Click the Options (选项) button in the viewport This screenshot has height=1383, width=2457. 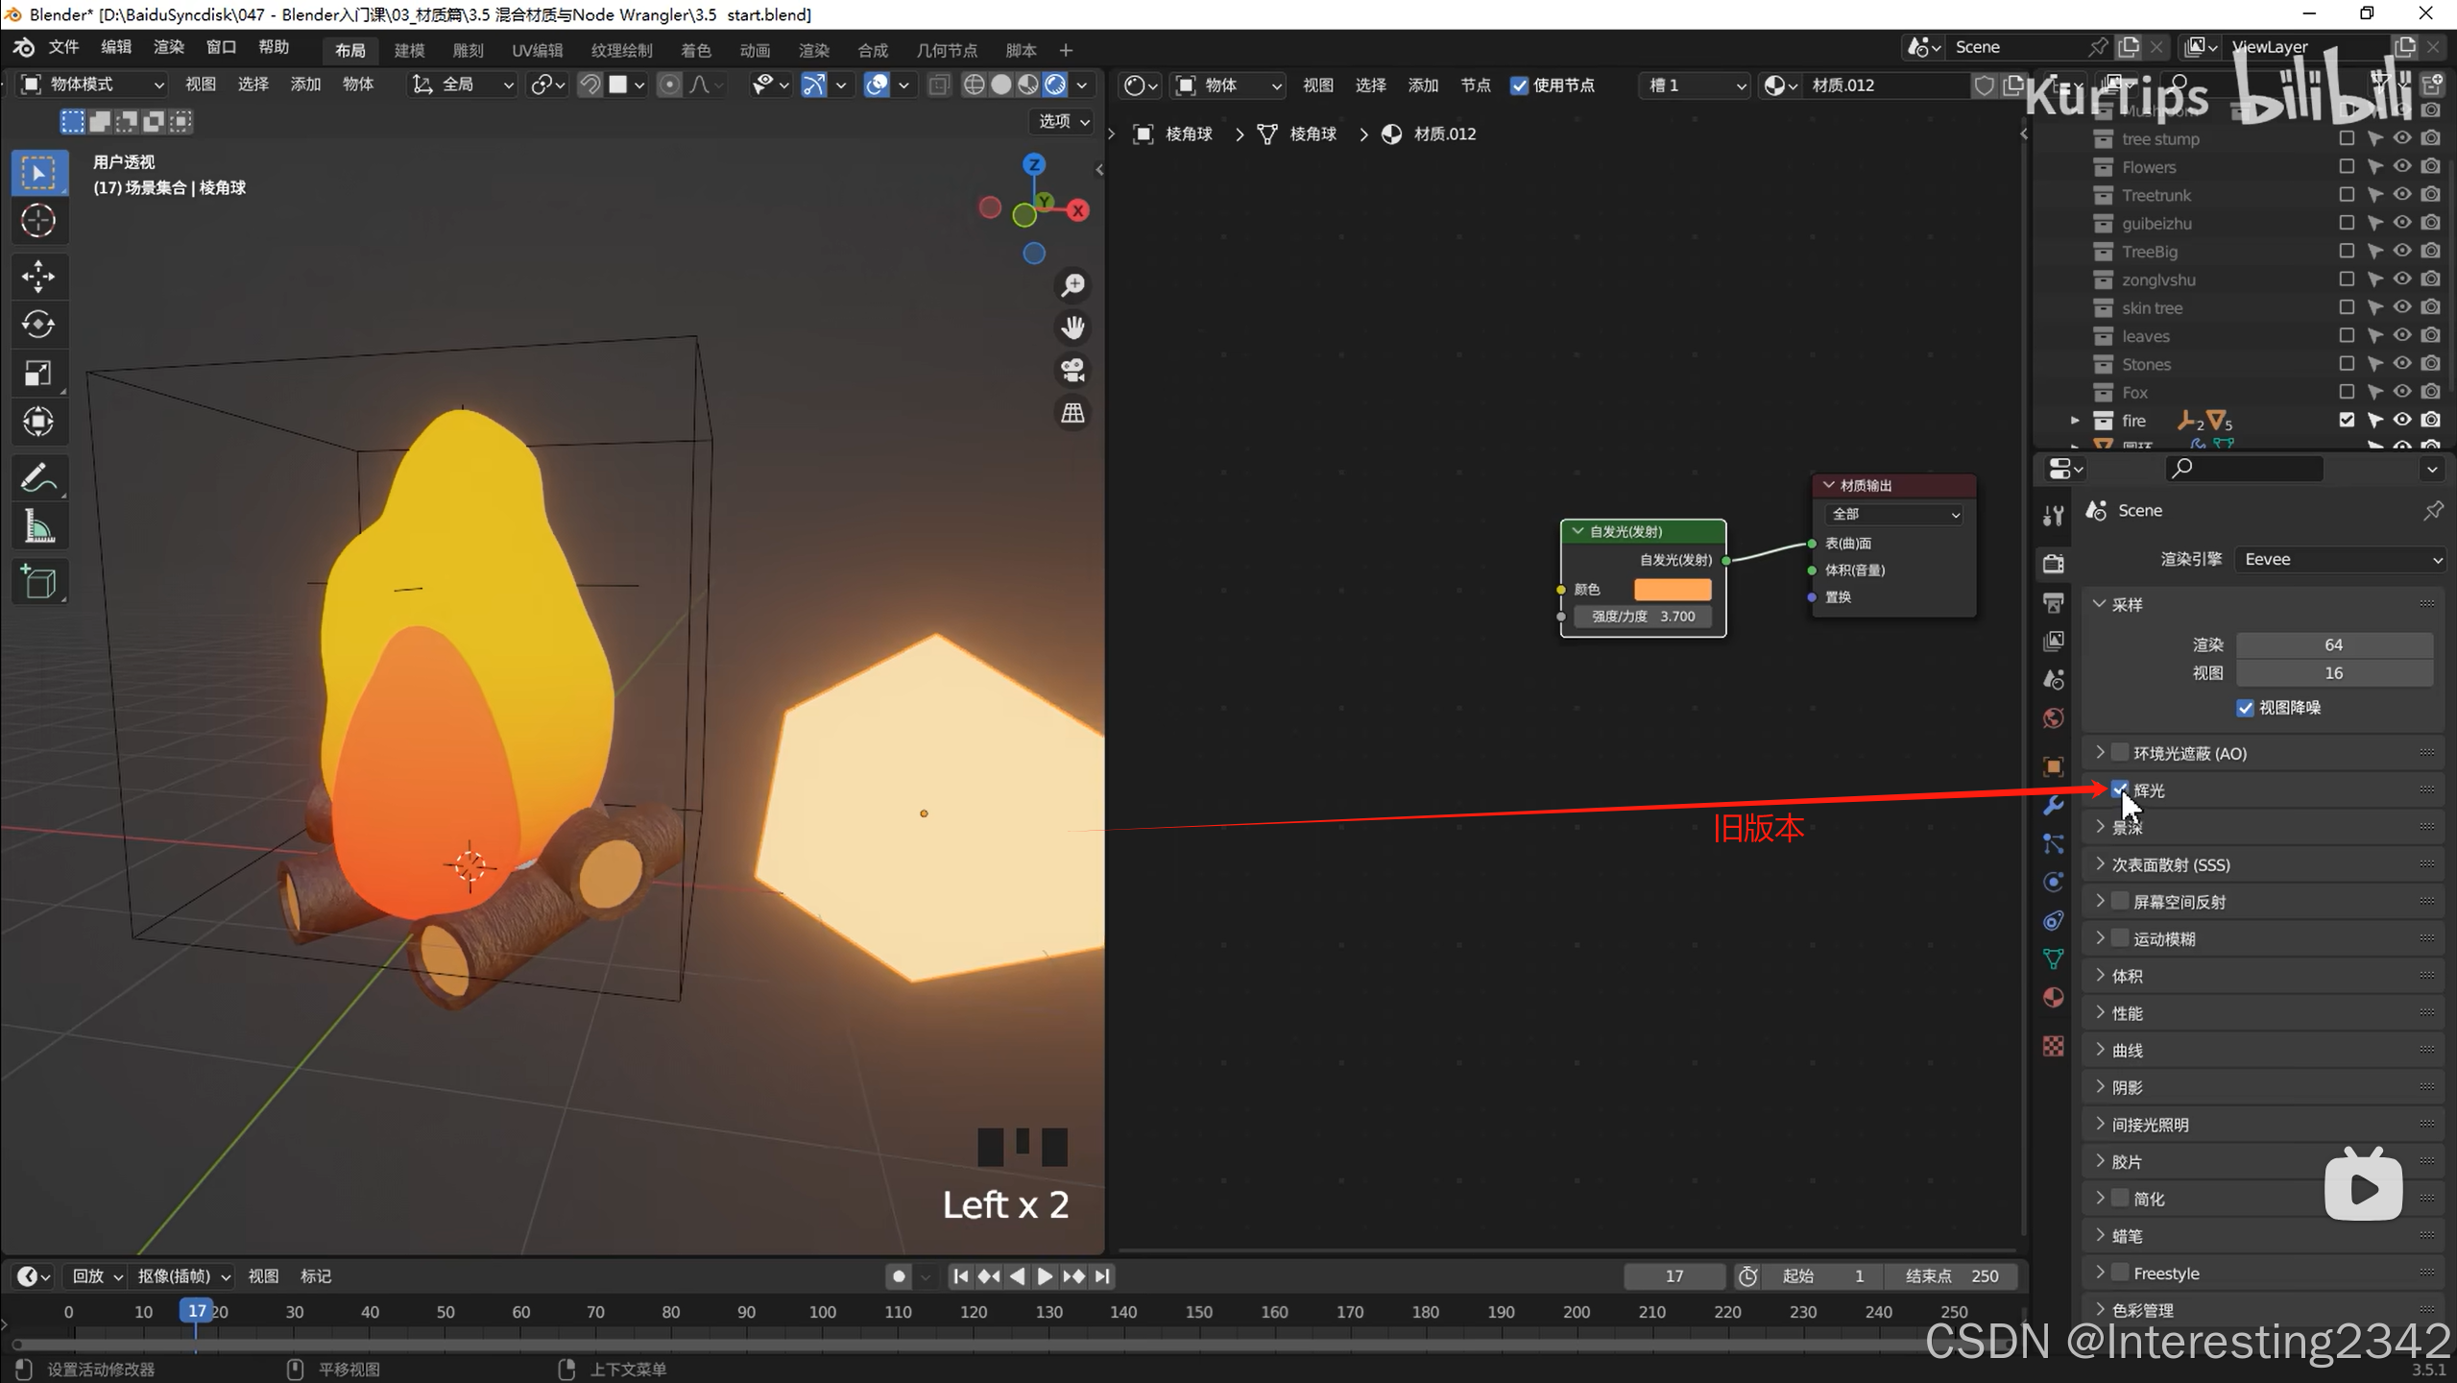(x=1064, y=121)
